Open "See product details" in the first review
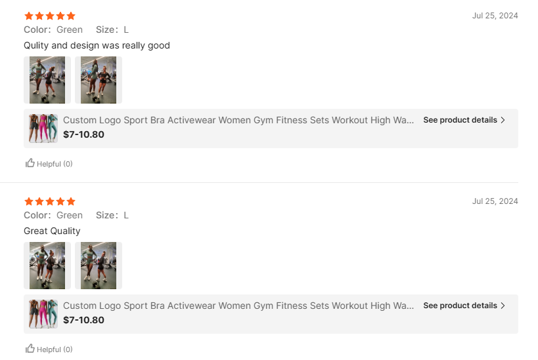The image size is (538, 360). point(460,120)
